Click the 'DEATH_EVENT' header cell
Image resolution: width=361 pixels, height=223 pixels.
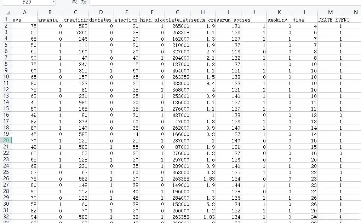coord(330,20)
